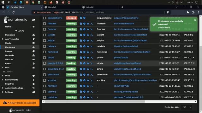Screen dimensions: 202x113
Task: Open Windows Start menu
Action: [x=3, y=3]
